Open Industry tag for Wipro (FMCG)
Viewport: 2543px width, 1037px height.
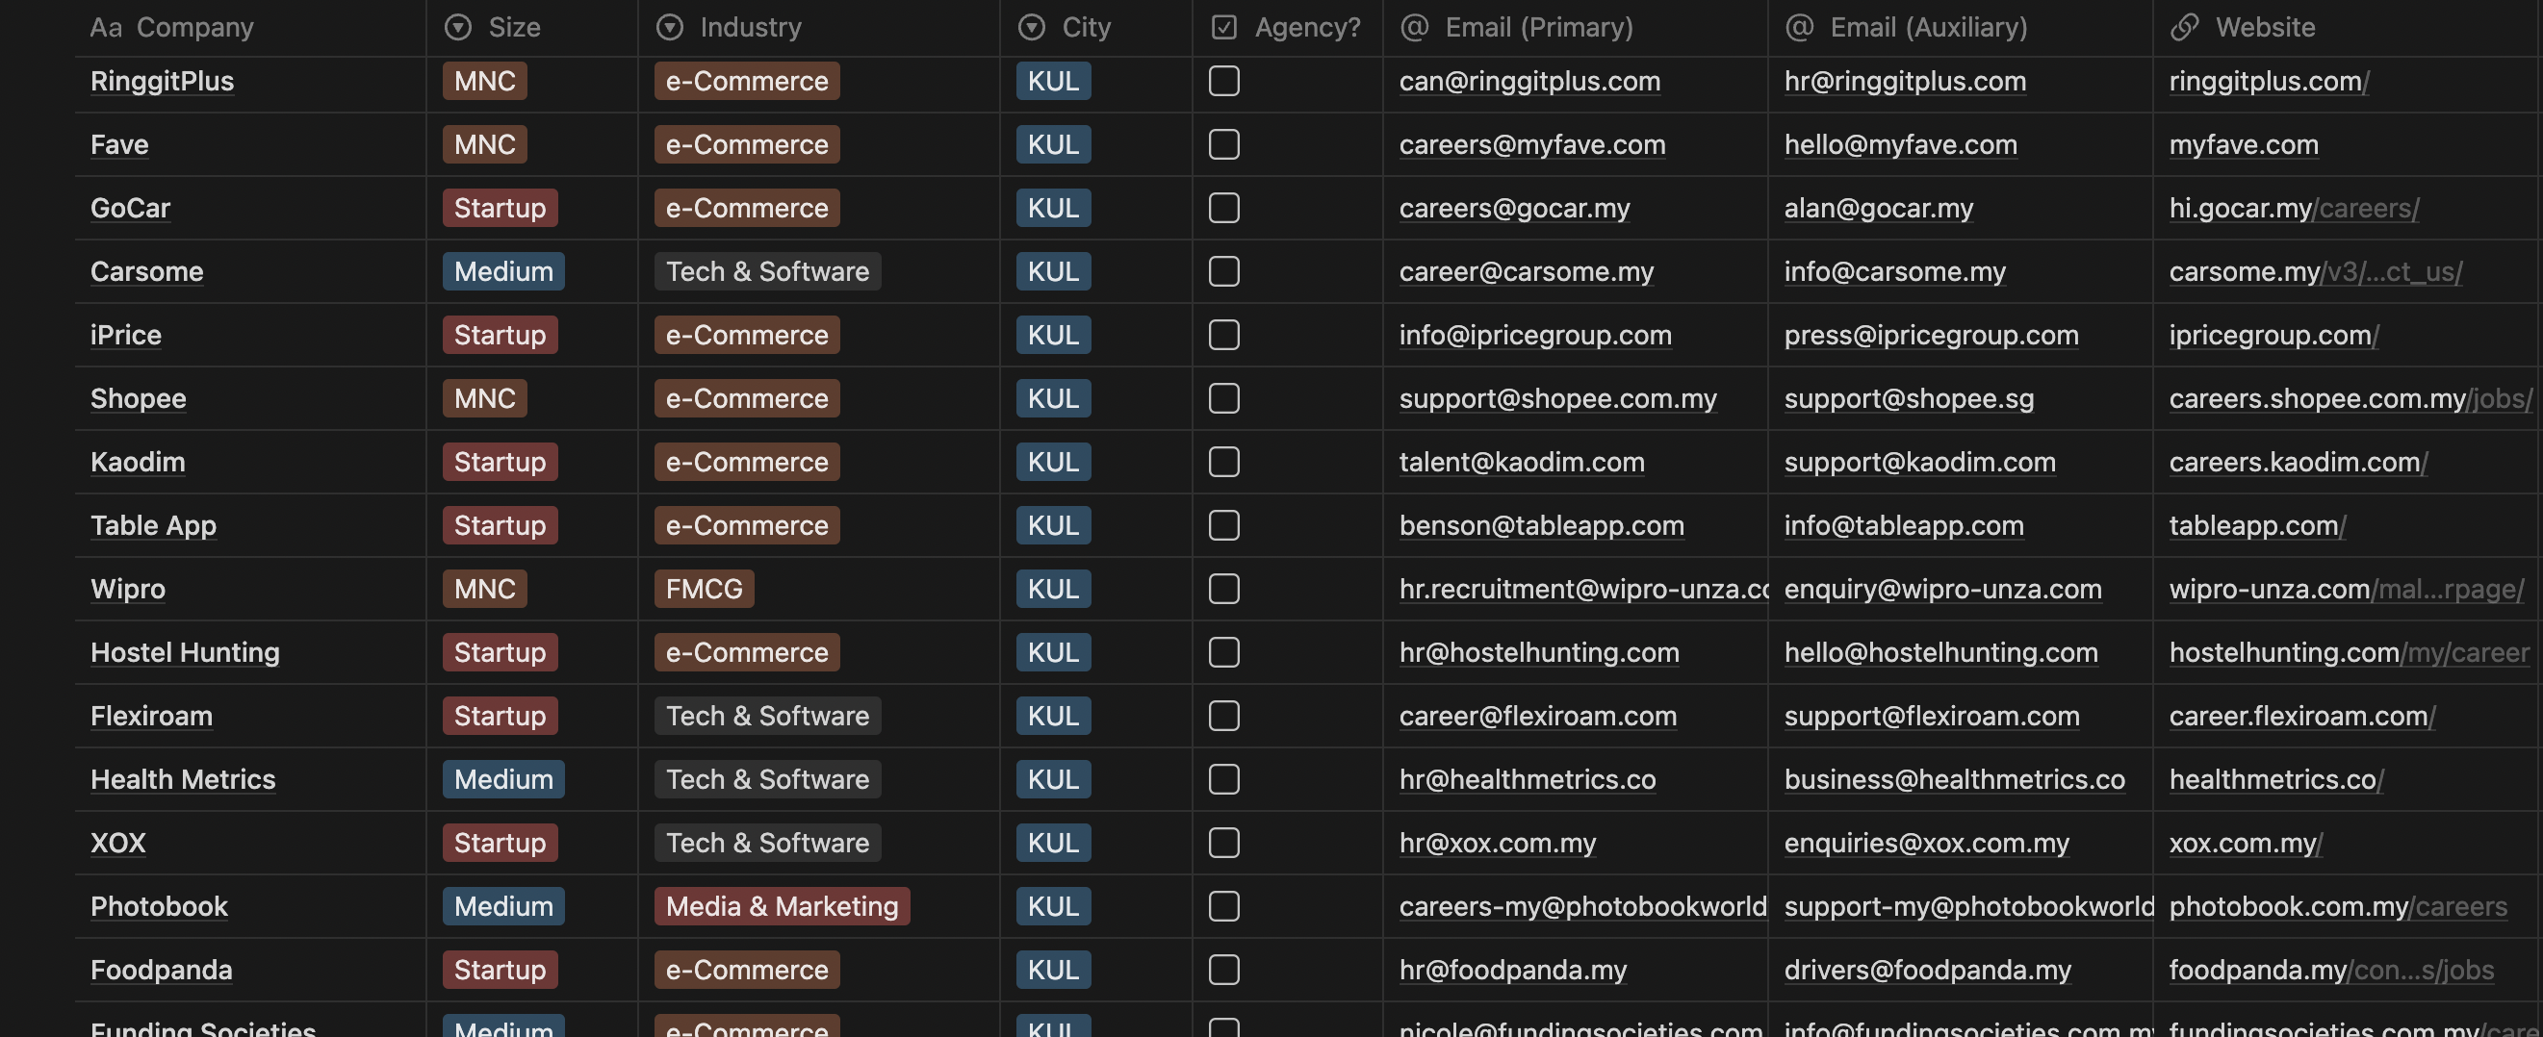click(x=704, y=589)
